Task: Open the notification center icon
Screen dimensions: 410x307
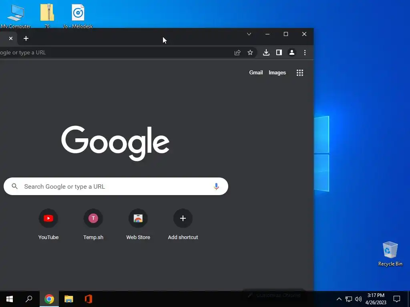Action: [397, 299]
